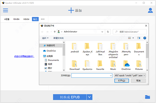The width and height of the screenshot is (156, 103).
Task: Switch to the Kindle tab
Action: (16, 19)
